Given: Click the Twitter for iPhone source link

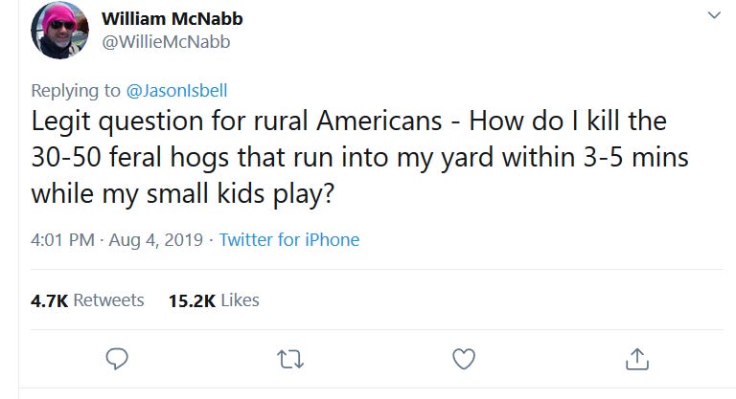Looking at the screenshot, I should point(289,239).
